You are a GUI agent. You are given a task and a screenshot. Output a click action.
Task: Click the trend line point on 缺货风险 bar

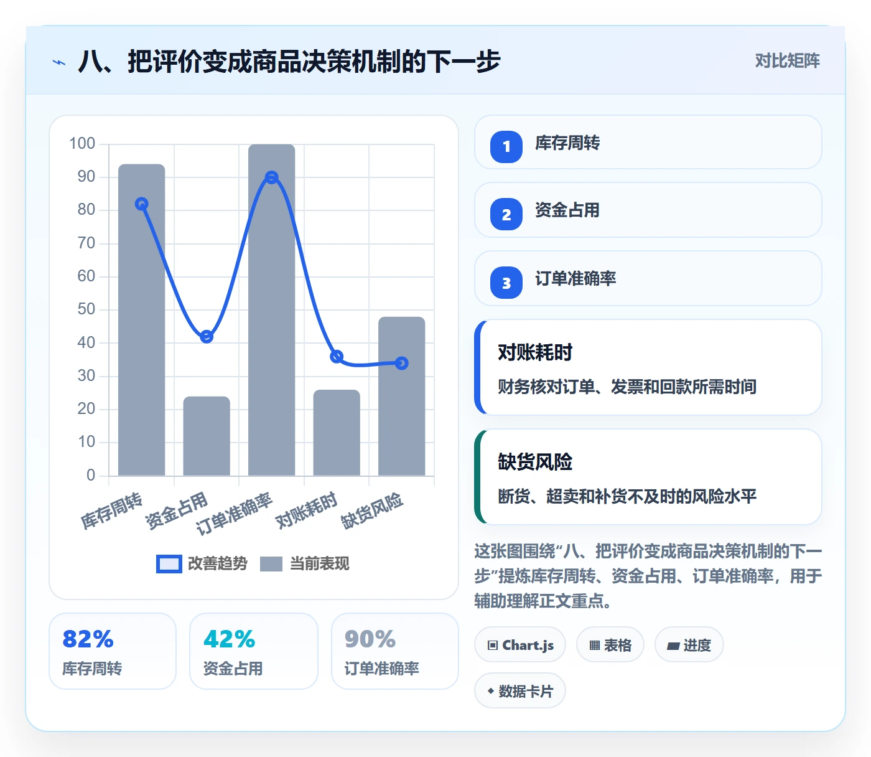coord(402,363)
